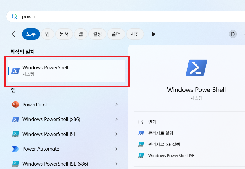This screenshot has height=169, width=245.
Task: Expand options for PowerPoint via its chevron
Action: click(116, 105)
